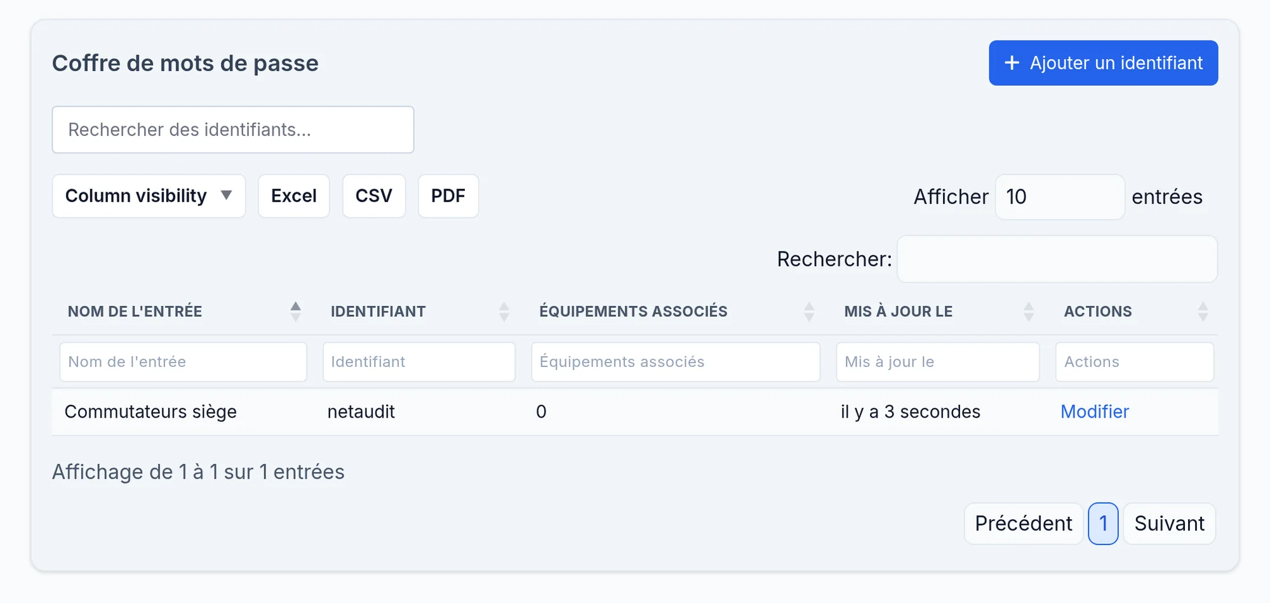Click the Column visibility triangle arrow
The image size is (1270, 603).
[226, 195]
